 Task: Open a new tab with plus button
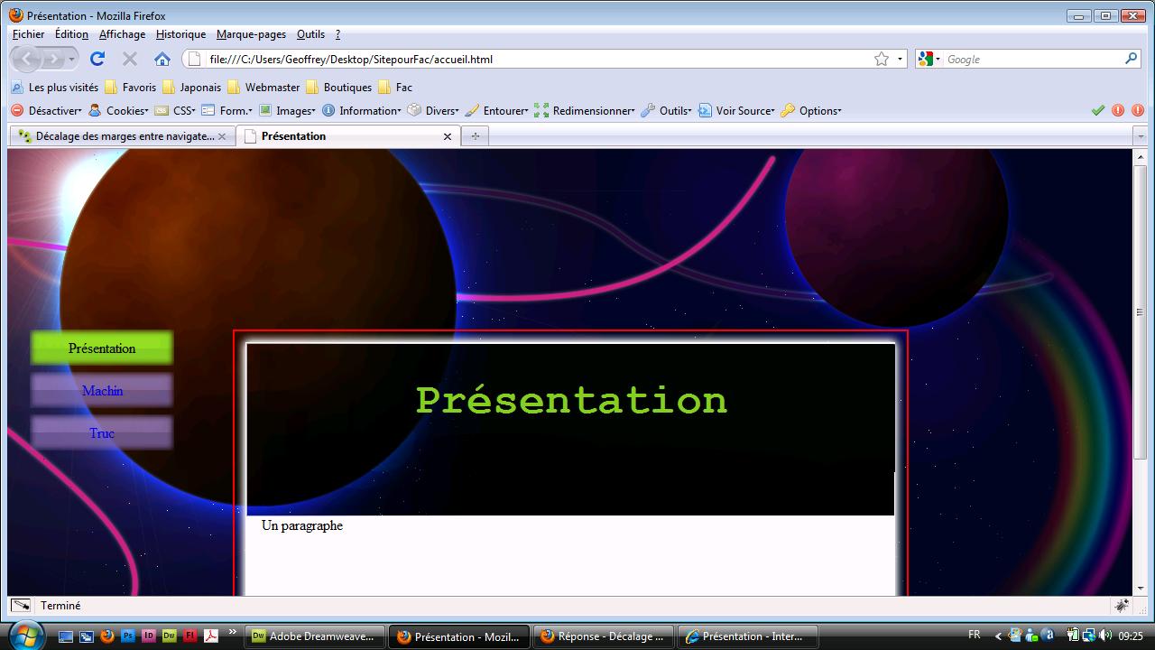coord(475,136)
